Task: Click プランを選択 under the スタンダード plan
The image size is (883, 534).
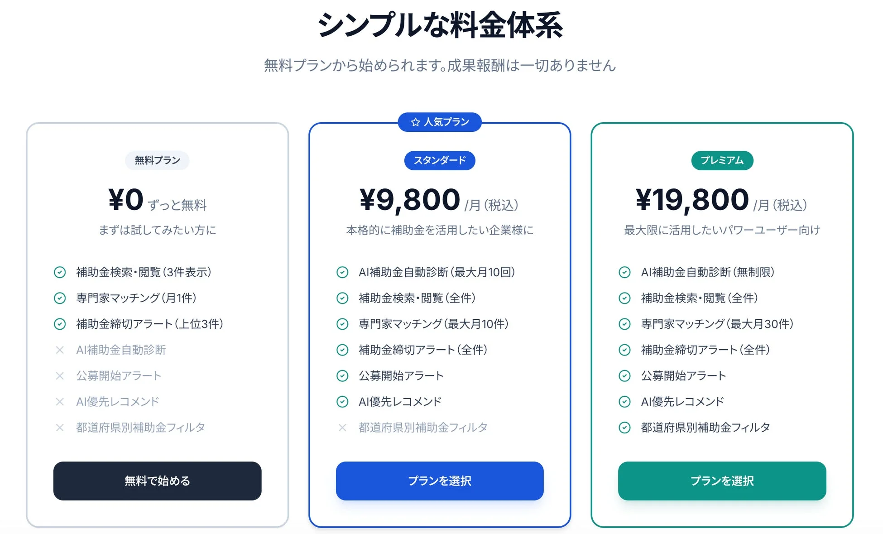Action: pyautogui.click(x=439, y=481)
